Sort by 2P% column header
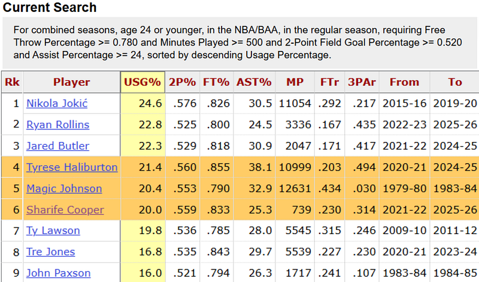The height and width of the screenshot is (282, 479). (183, 82)
